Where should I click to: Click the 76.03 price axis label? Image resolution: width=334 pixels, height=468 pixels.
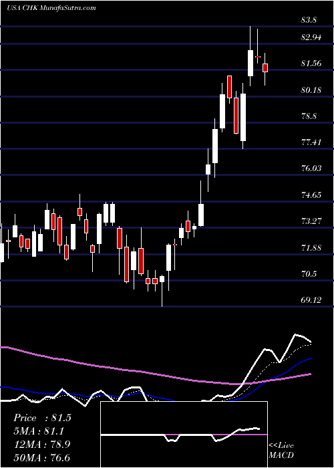[311, 168]
